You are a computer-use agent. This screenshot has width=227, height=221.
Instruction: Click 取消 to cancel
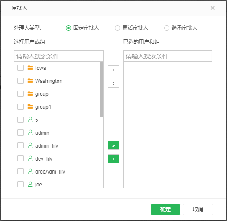(x=198, y=209)
